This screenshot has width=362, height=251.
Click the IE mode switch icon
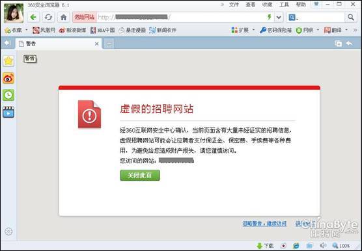[296, 246]
